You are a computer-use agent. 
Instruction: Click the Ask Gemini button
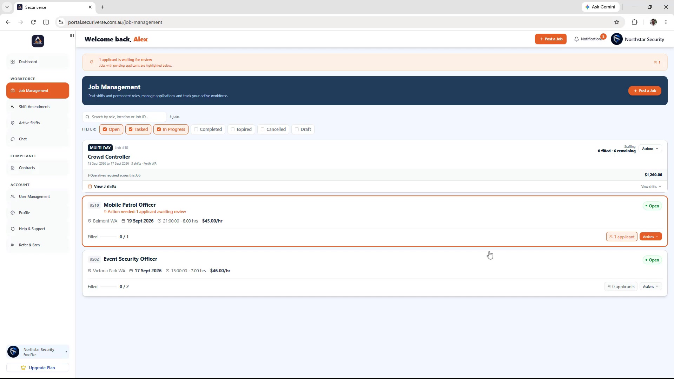tap(600, 7)
